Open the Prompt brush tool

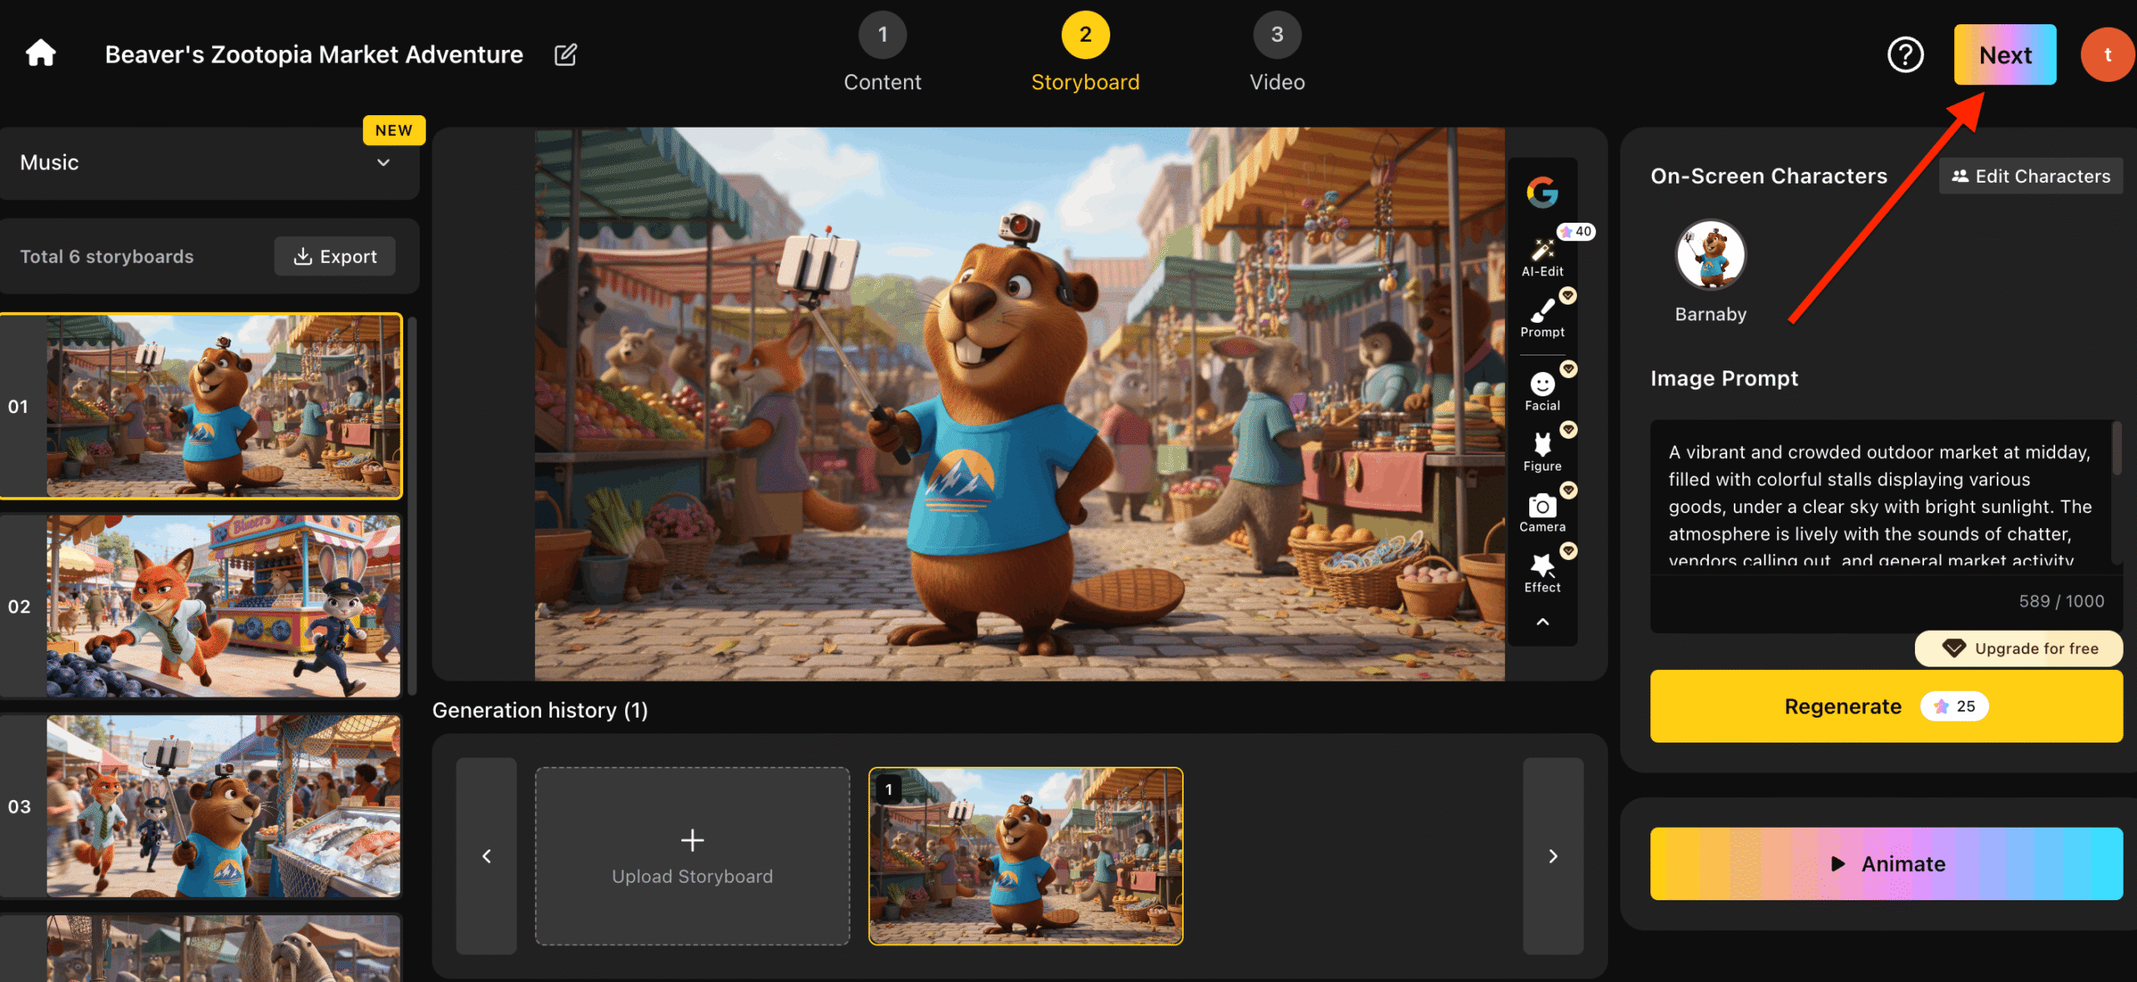1542,318
